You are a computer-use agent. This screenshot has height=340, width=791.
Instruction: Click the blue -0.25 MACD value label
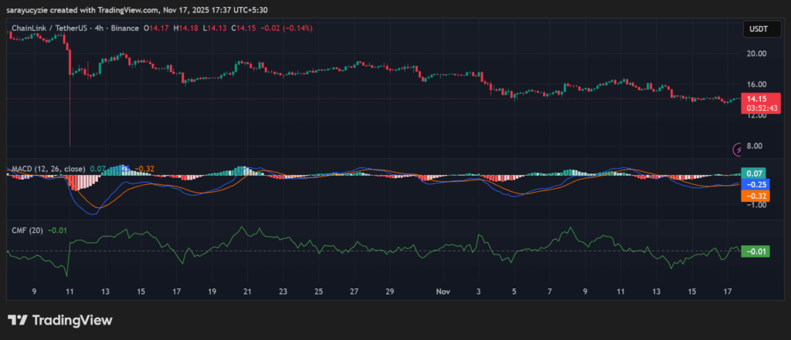(752, 185)
